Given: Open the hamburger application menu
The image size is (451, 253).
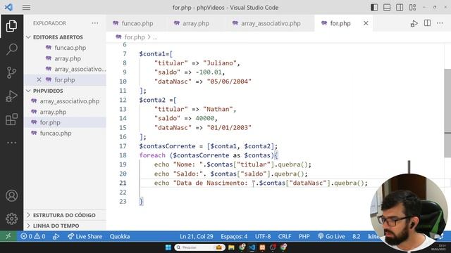Looking at the screenshot, I should tap(26, 8).
